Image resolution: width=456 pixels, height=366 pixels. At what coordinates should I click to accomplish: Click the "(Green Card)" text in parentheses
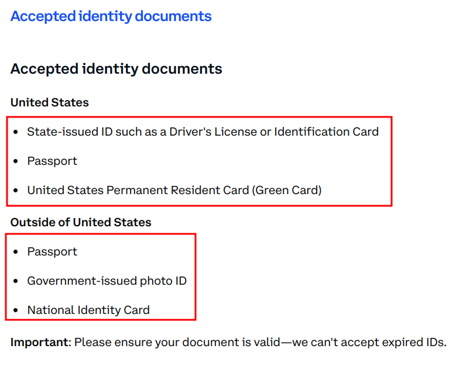click(286, 191)
